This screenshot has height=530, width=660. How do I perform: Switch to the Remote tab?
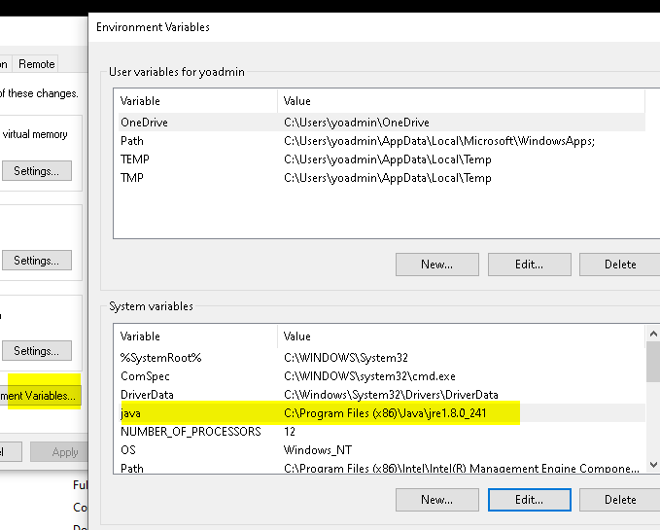36,64
